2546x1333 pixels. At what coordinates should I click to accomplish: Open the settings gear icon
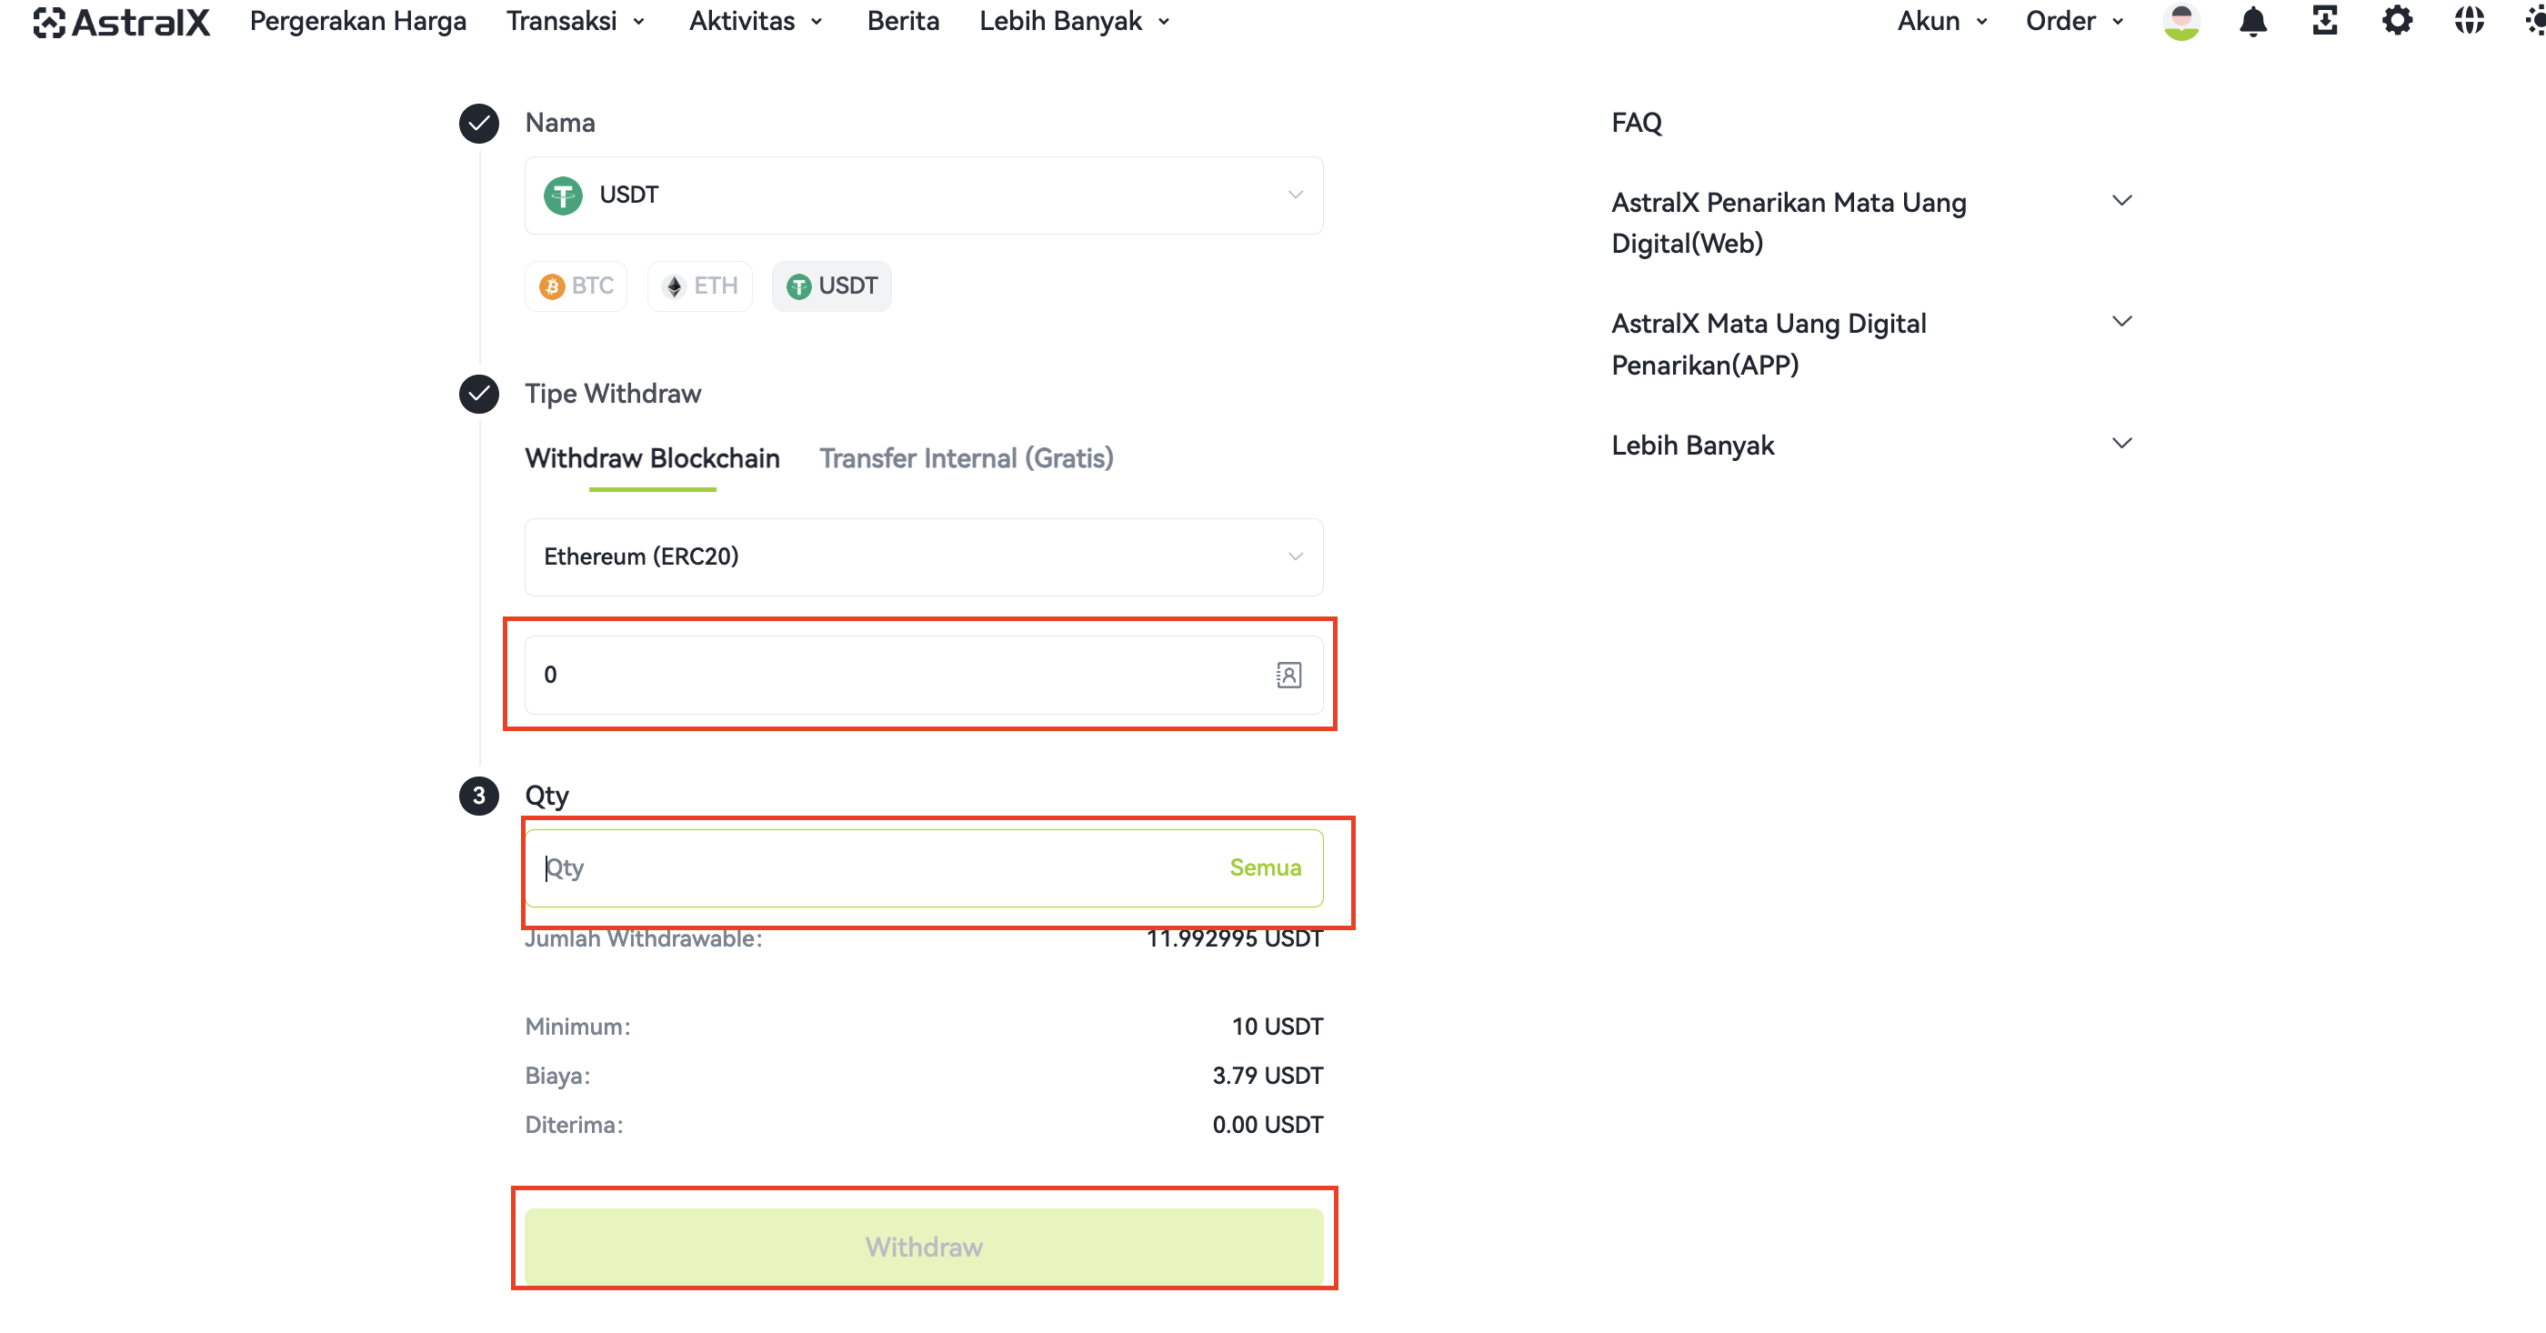coord(2397,21)
